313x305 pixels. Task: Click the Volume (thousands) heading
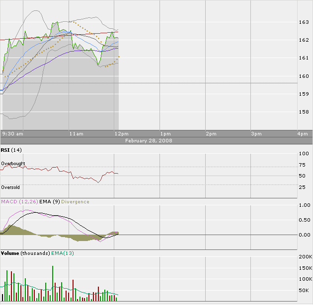[25, 253]
